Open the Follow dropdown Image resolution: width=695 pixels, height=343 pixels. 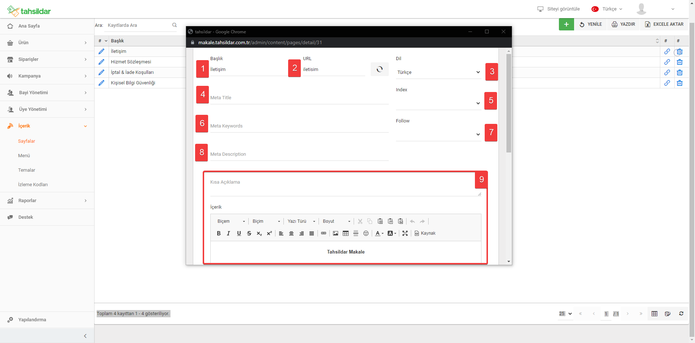click(439, 134)
